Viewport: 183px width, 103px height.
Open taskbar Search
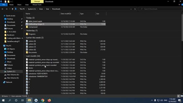10,100
